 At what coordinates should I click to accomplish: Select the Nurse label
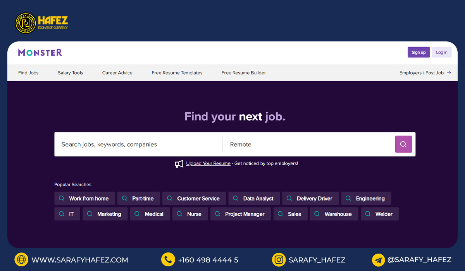point(195,214)
